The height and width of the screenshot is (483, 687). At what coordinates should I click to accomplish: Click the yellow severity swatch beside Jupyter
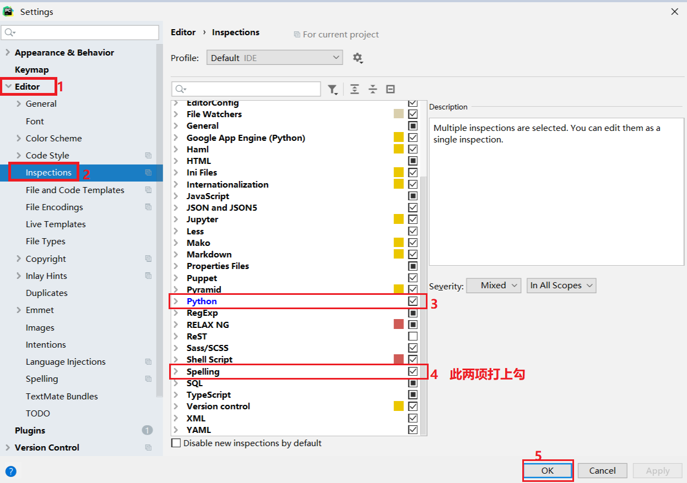398,218
